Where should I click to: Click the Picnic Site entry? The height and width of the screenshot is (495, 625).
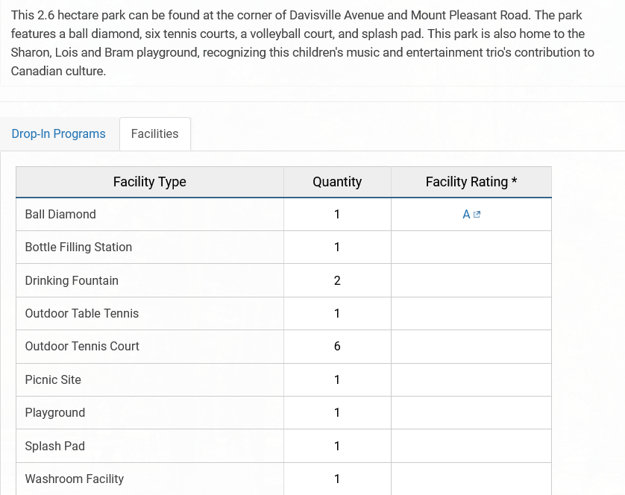tap(53, 380)
